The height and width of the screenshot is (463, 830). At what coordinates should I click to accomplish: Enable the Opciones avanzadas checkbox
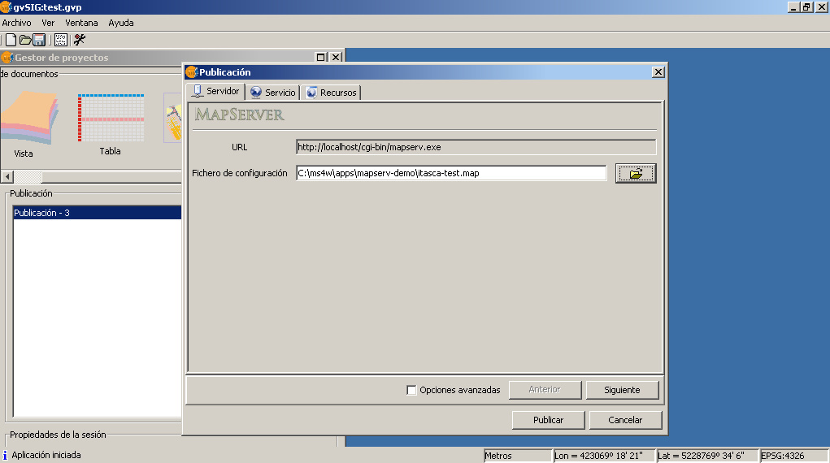[411, 390]
